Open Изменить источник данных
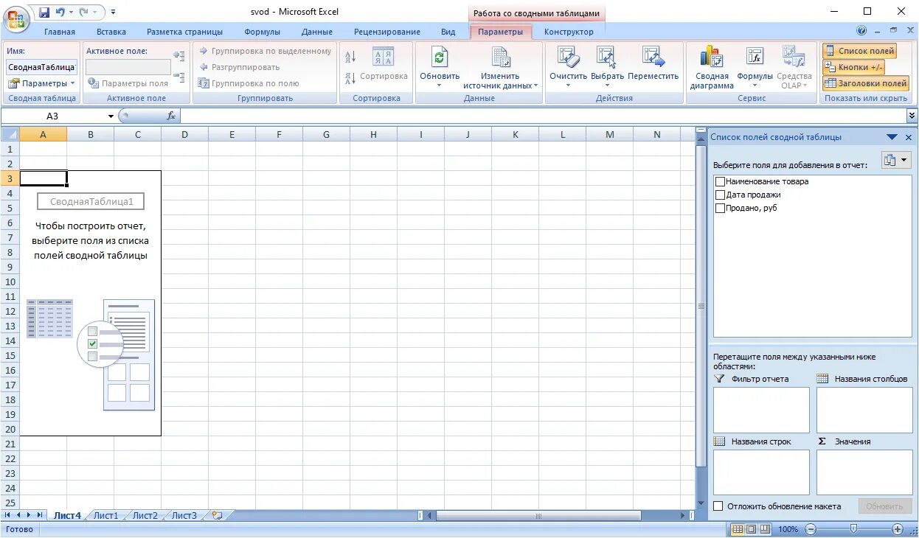 coord(501,68)
